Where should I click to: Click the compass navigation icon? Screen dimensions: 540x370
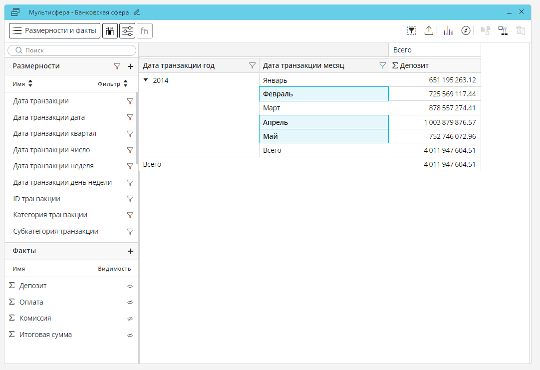tap(466, 31)
